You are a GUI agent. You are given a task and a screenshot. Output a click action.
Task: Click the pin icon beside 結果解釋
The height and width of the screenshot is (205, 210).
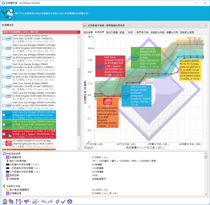coord(7,179)
